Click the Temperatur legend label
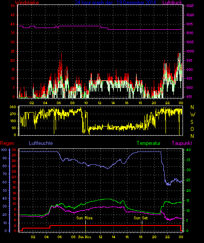Viewport: 204px width, 243px height. click(x=149, y=143)
